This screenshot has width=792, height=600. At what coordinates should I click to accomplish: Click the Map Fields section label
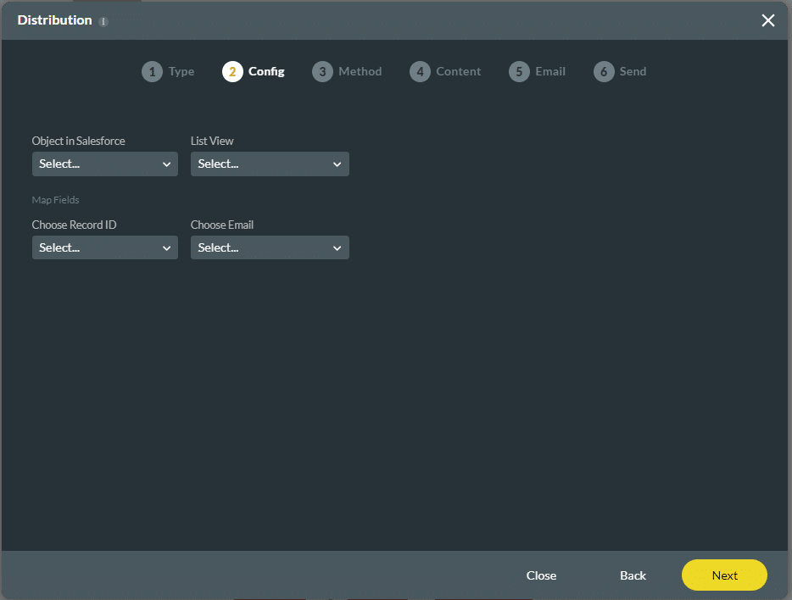coord(55,200)
